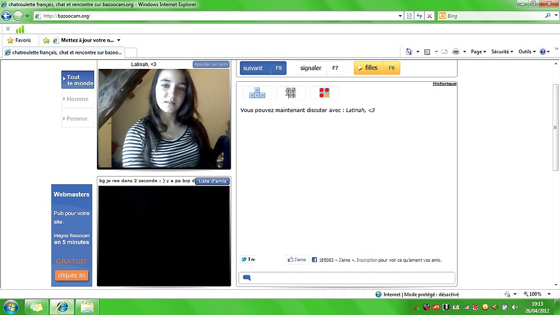This screenshot has height=315, width=560.
Task: Open Internet Explorer taskbar icon
Action: (62, 307)
